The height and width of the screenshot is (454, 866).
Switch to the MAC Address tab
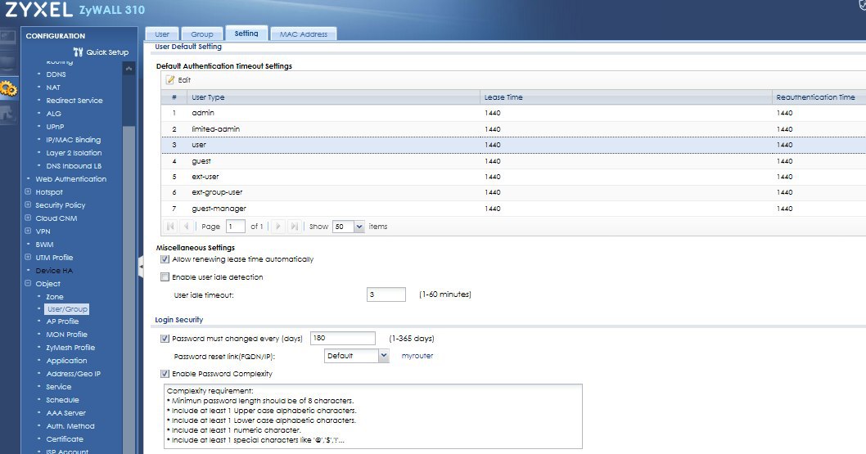click(303, 34)
